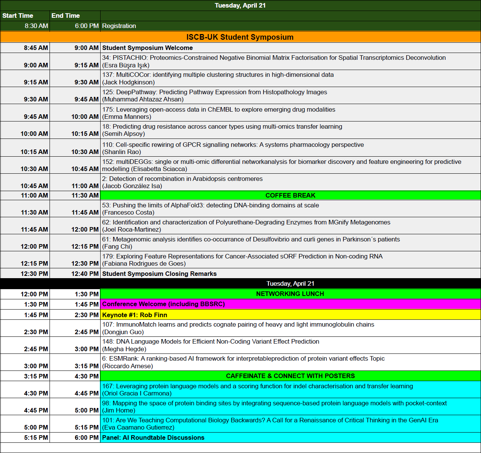Image resolution: width=481 pixels, height=453 pixels.
Task: Click the yellow Keynote #1: Rob Finn cell
Action: pyautogui.click(x=135, y=315)
